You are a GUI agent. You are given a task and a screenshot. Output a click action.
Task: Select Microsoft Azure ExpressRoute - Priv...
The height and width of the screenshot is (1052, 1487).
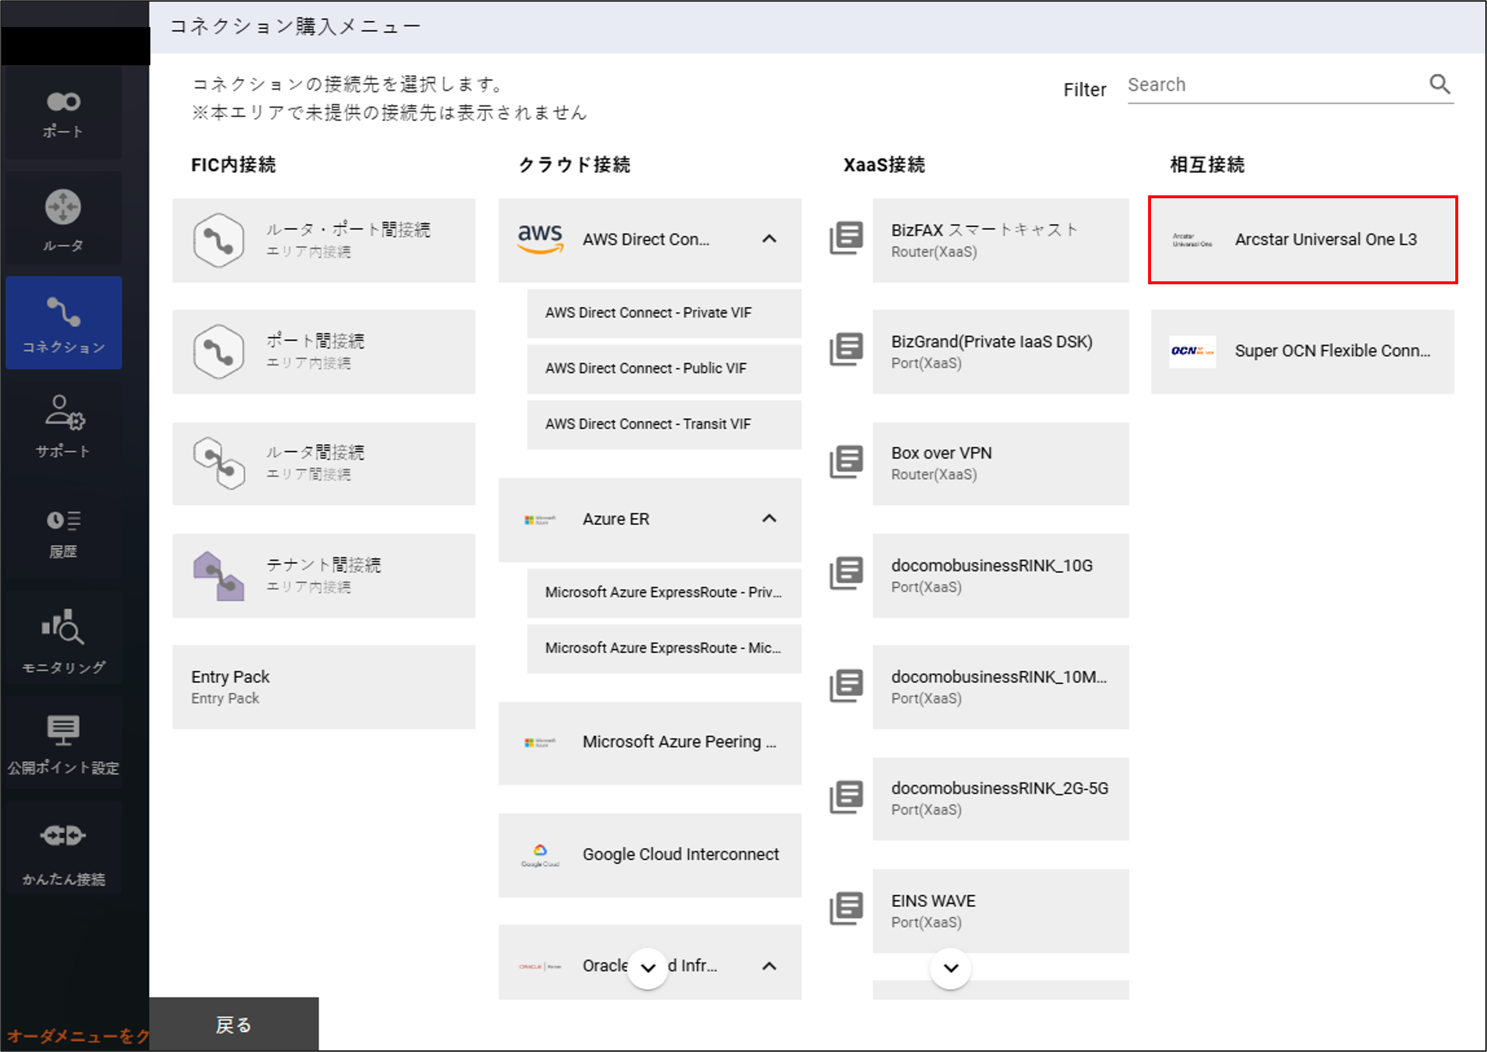[664, 594]
